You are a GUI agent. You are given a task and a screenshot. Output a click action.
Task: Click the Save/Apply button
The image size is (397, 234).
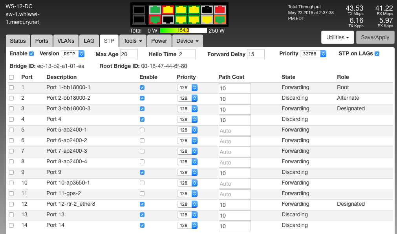click(375, 37)
